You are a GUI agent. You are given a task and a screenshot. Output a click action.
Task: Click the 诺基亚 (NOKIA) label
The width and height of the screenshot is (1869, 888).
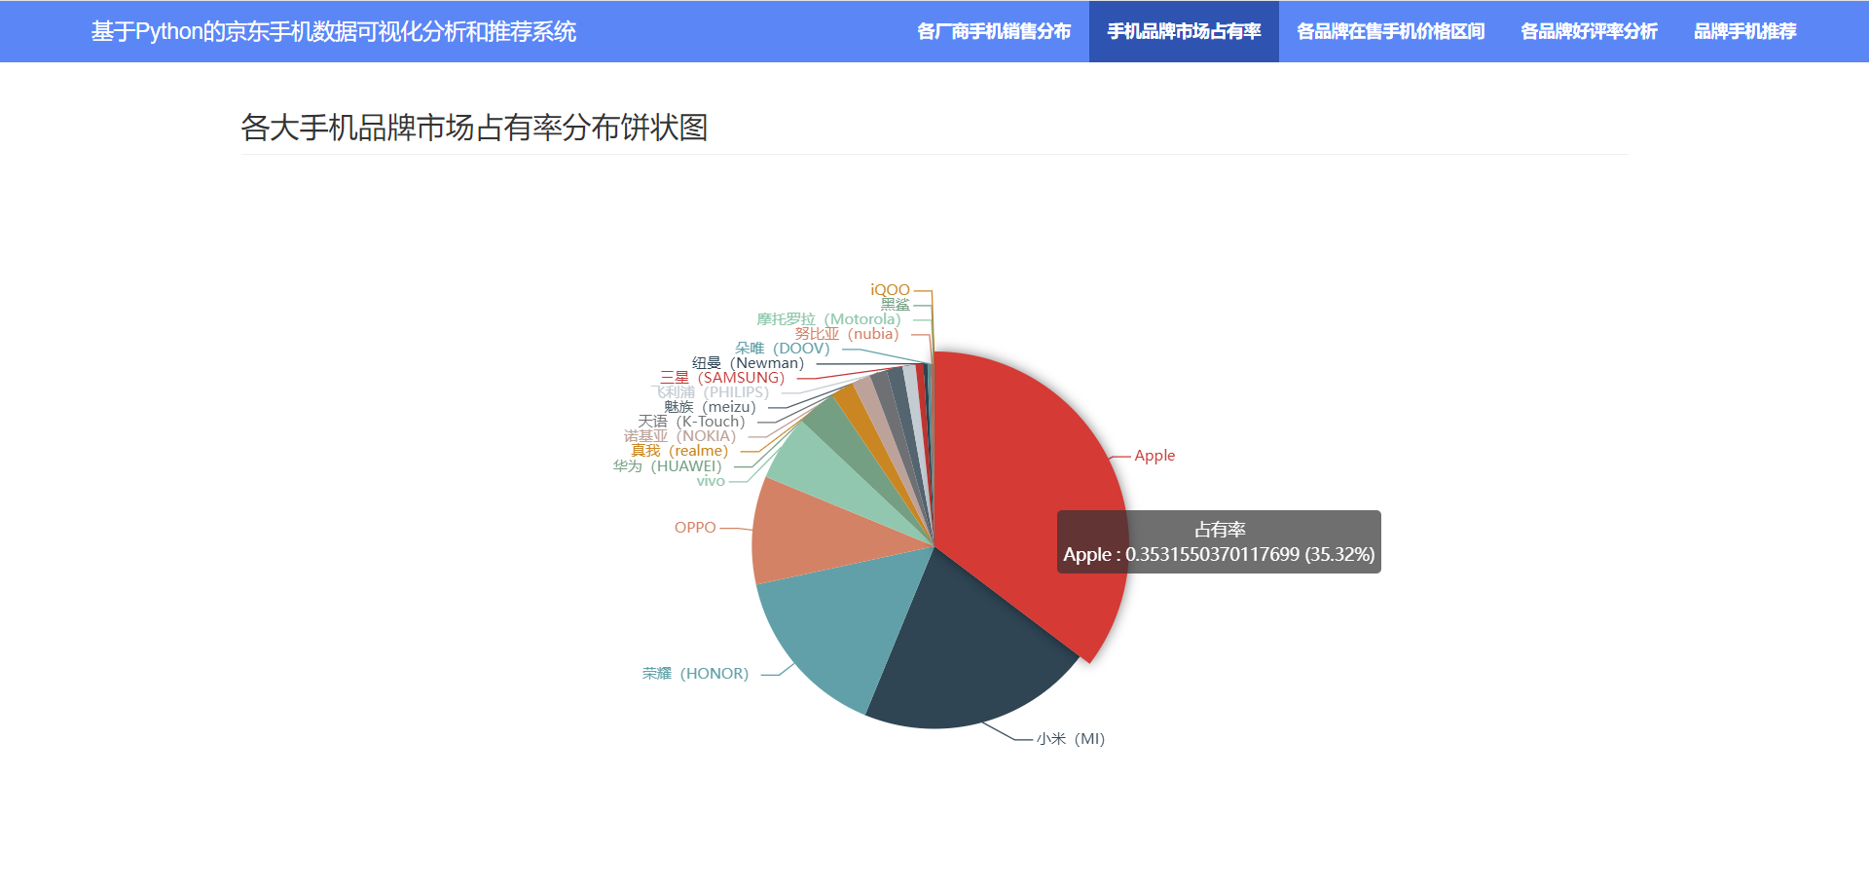tap(680, 436)
